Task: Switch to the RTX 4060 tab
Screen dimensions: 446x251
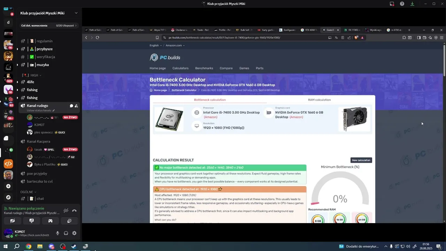Action: 309,30
